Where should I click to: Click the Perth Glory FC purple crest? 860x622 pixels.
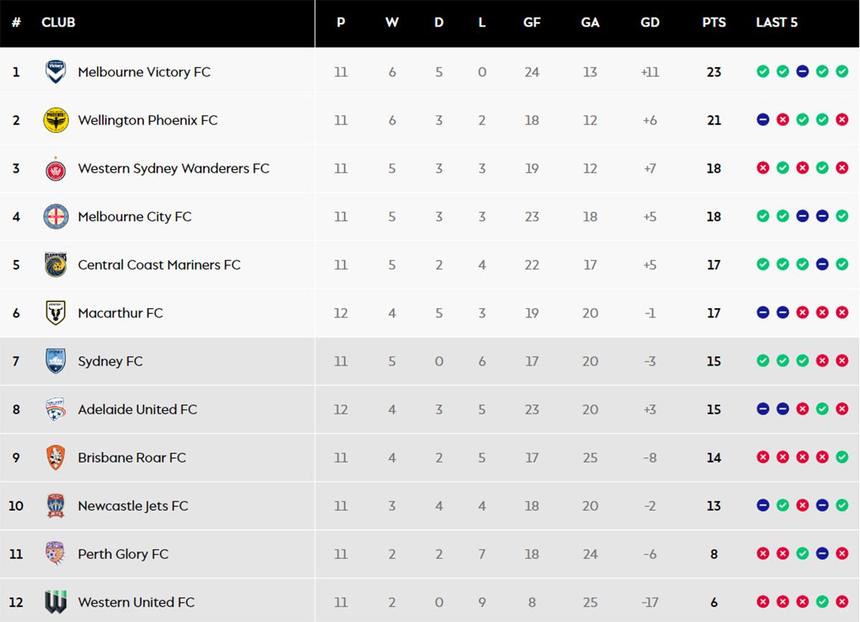click(x=56, y=554)
